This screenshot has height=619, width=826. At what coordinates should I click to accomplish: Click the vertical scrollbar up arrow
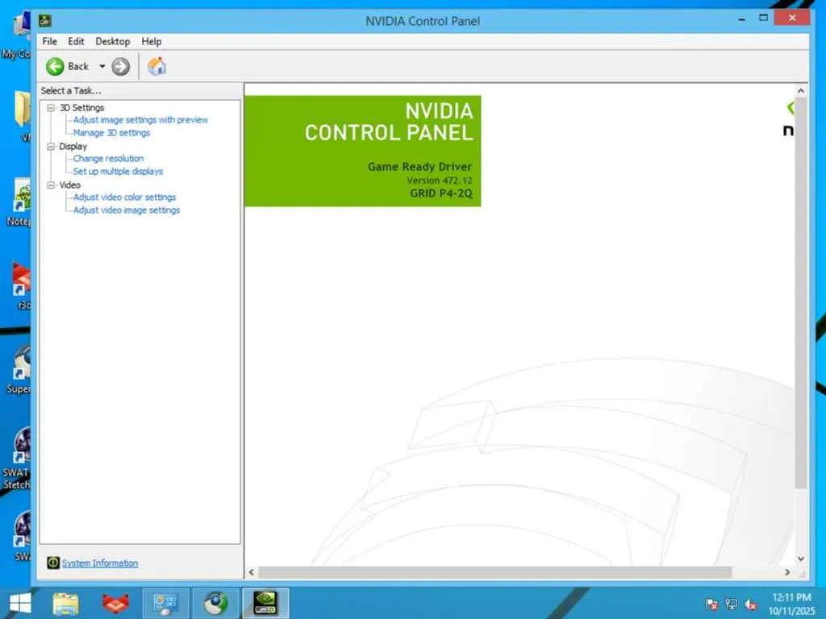click(x=801, y=91)
